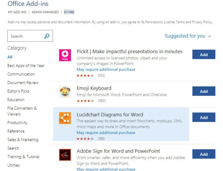The width and height of the screenshot is (223, 171).
Task: Open the Productivity category
Action: [x=18, y=123]
